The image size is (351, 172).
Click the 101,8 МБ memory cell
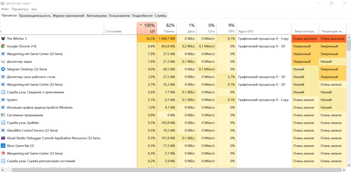(x=167, y=138)
